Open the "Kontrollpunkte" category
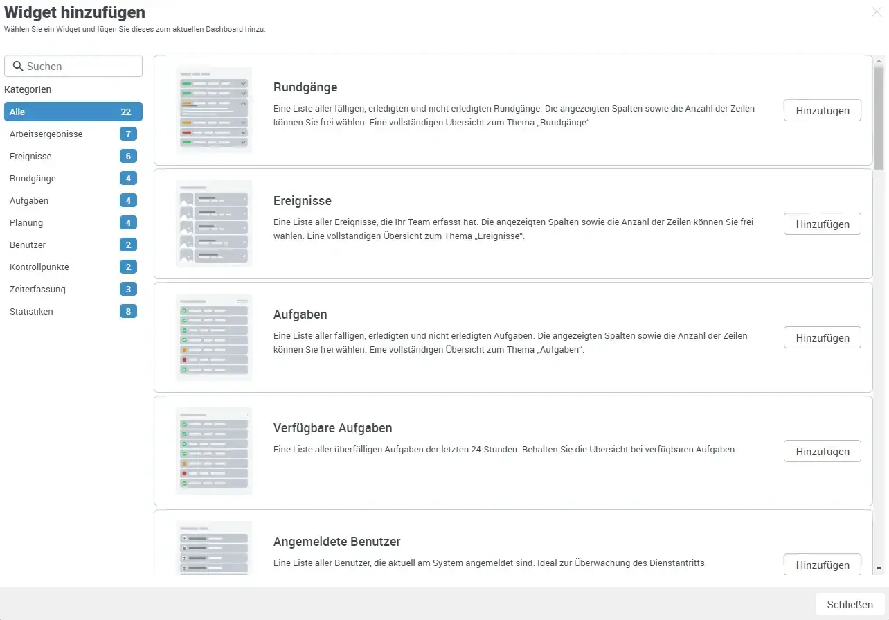Viewport: 889px width, 620px height. tap(73, 267)
